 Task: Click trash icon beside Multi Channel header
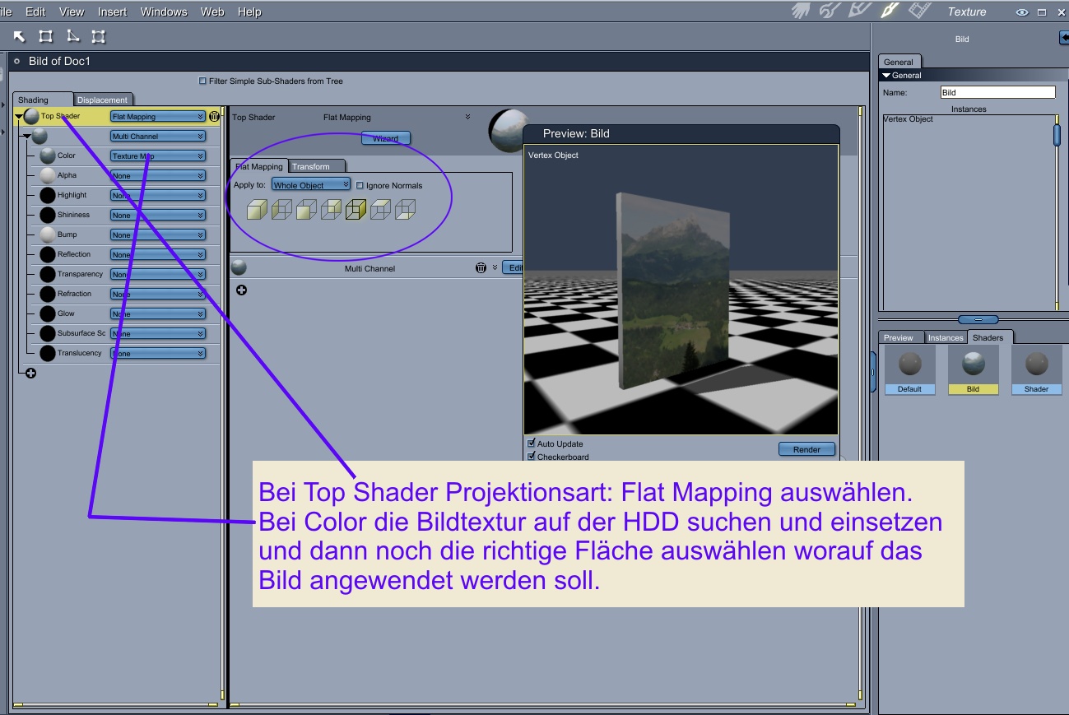481,267
